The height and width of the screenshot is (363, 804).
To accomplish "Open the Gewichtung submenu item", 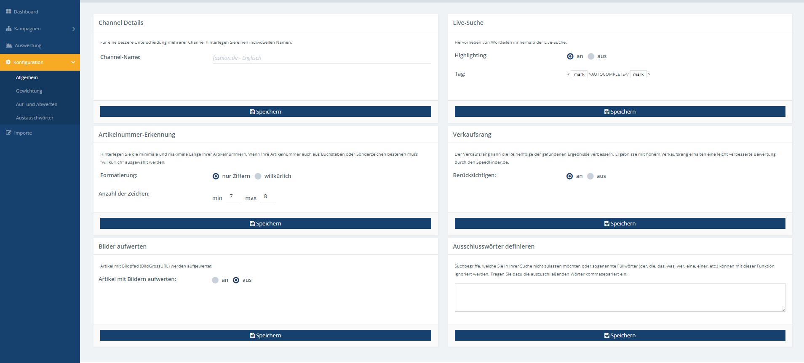I will (x=29, y=91).
